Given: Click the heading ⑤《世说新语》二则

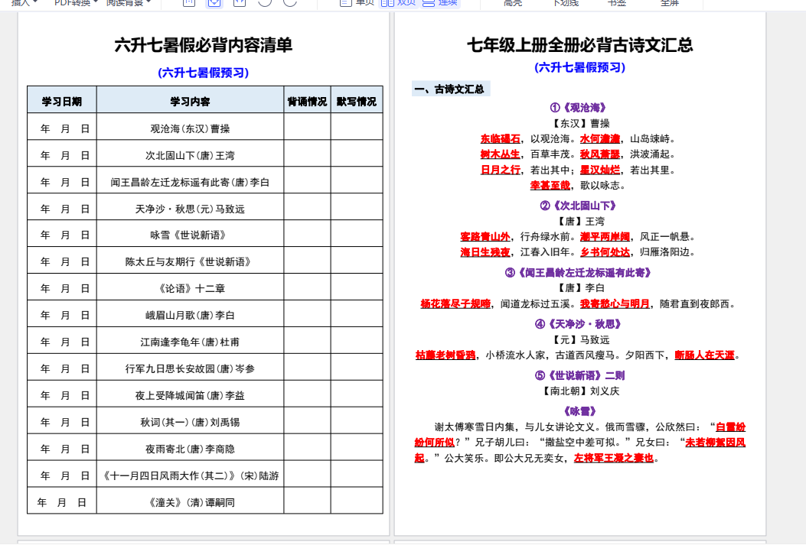Looking at the screenshot, I should pyautogui.click(x=580, y=375).
